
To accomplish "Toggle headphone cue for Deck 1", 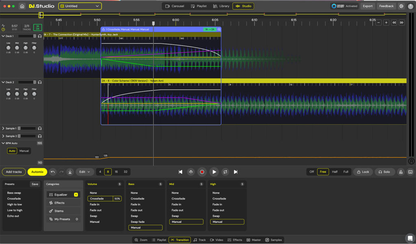I will point(40,36).
